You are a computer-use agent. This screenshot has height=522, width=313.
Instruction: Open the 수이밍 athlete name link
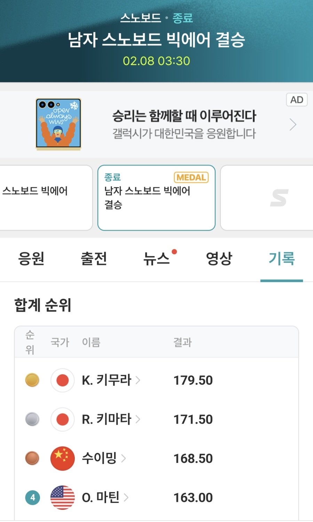point(99,458)
